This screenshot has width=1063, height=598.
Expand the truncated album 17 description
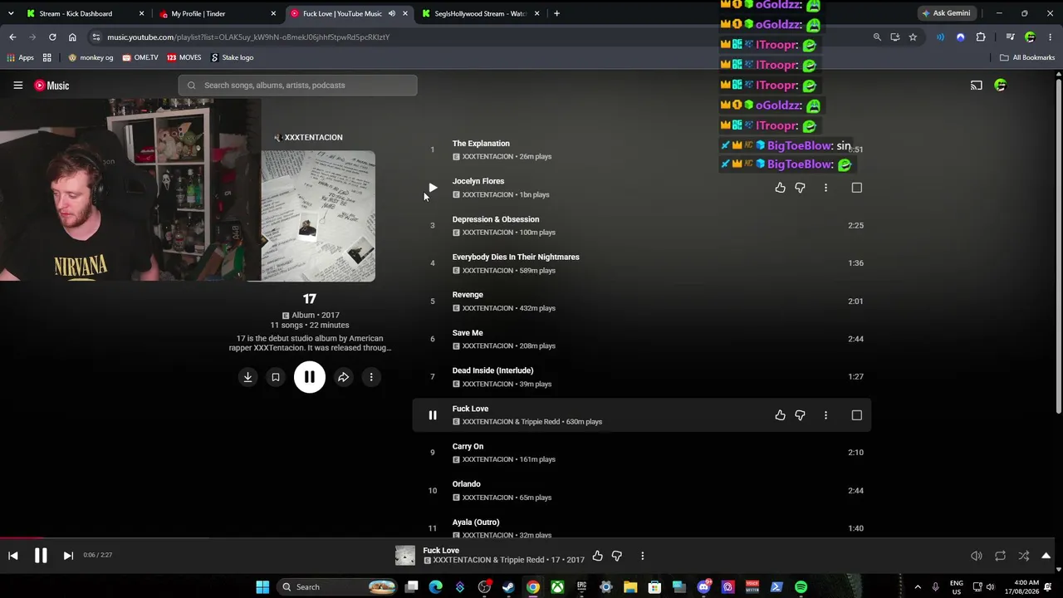[x=310, y=343]
